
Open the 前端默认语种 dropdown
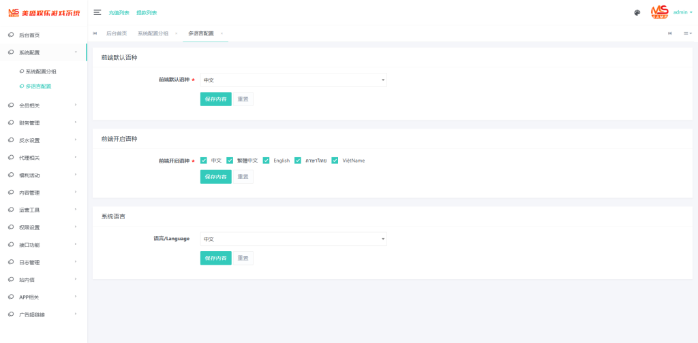tap(293, 80)
